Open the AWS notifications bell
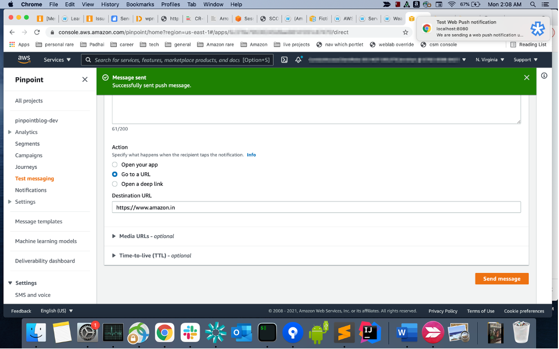This screenshot has height=349, width=559. (298, 60)
